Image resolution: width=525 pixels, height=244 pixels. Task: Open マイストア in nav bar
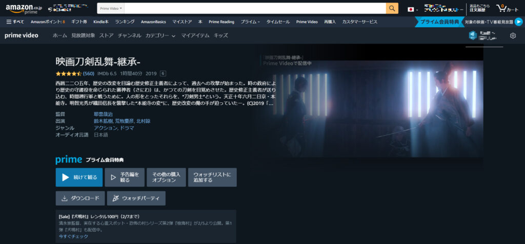pos(182,21)
